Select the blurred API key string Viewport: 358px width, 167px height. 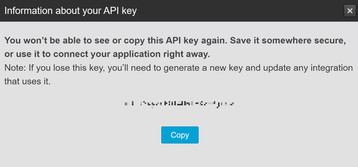pos(179,103)
